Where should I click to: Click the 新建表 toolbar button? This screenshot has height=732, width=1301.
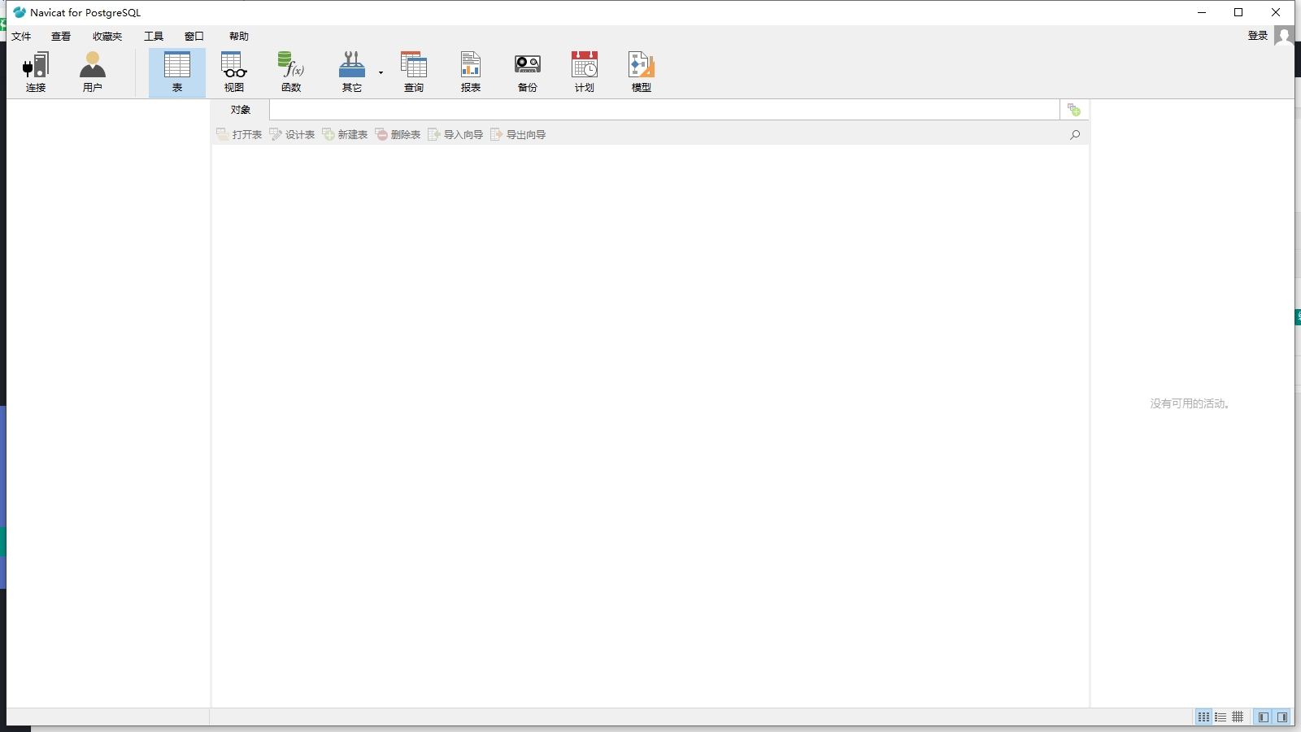(345, 134)
